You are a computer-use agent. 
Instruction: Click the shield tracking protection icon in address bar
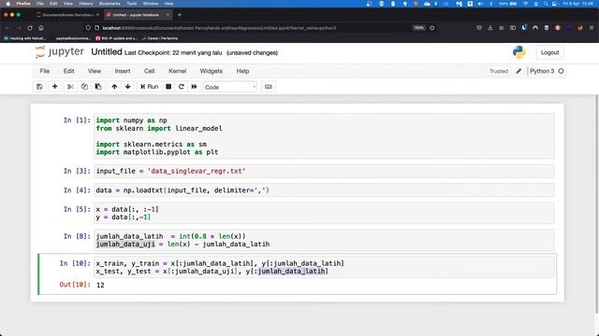[x=88, y=28]
